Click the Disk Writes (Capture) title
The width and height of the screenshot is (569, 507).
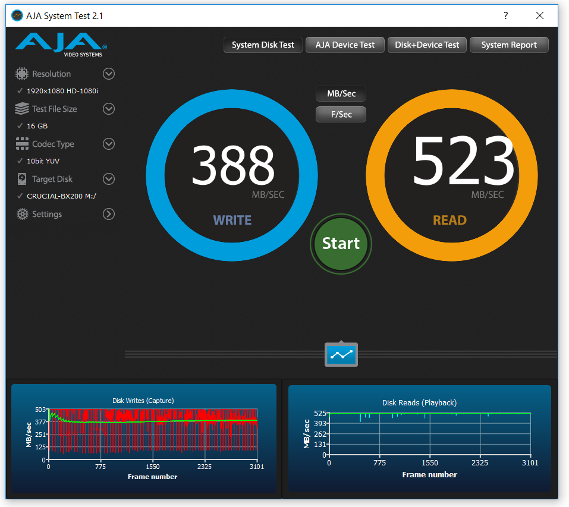[x=143, y=401]
